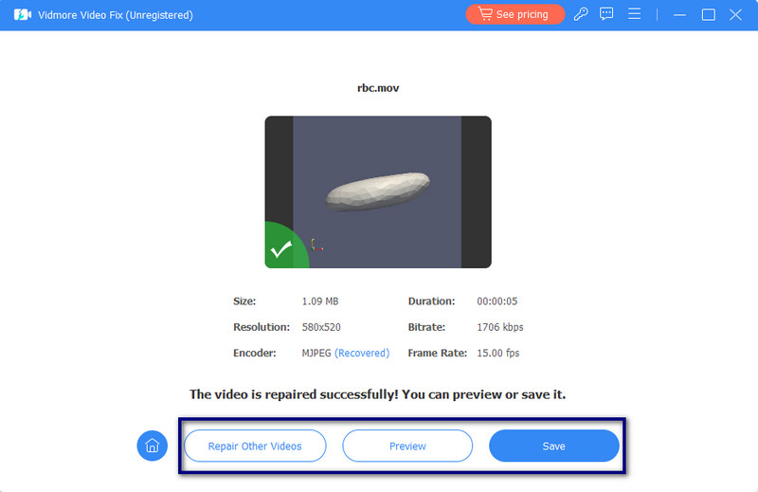The width and height of the screenshot is (758, 492).
Task: Open the feedback chat bubble icon
Action: 607,15
